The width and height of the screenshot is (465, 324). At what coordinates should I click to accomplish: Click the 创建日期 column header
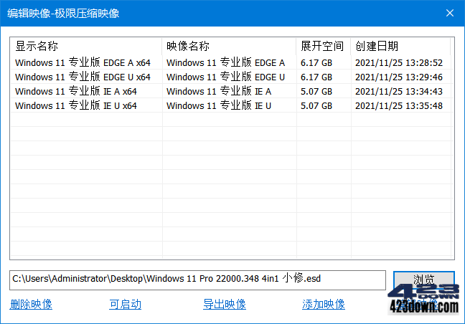coord(400,46)
